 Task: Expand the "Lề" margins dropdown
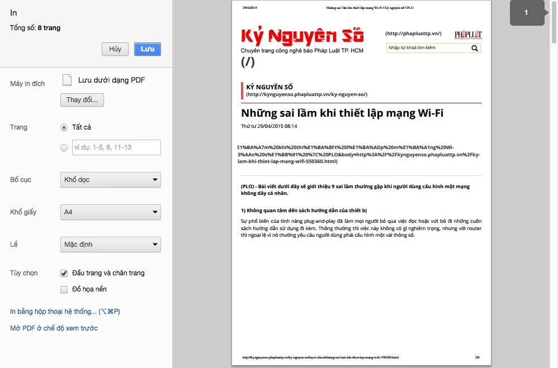[110, 245]
